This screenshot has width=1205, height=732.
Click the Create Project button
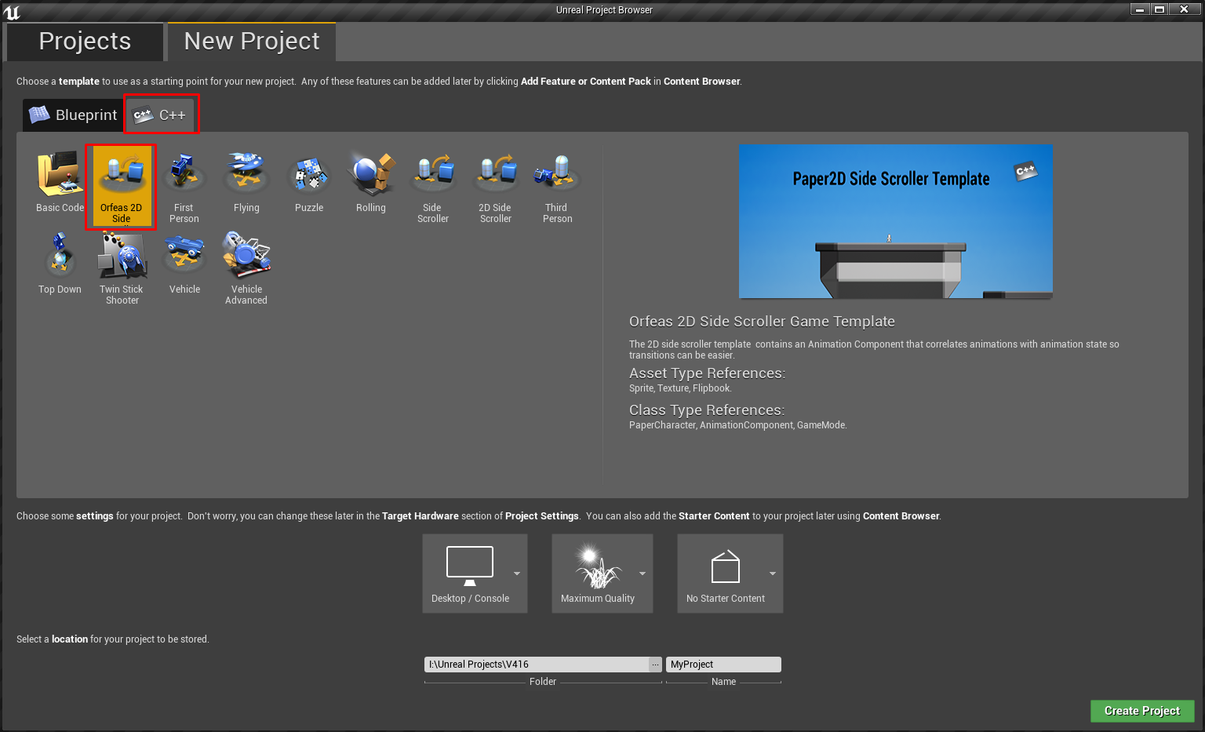tap(1142, 711)
